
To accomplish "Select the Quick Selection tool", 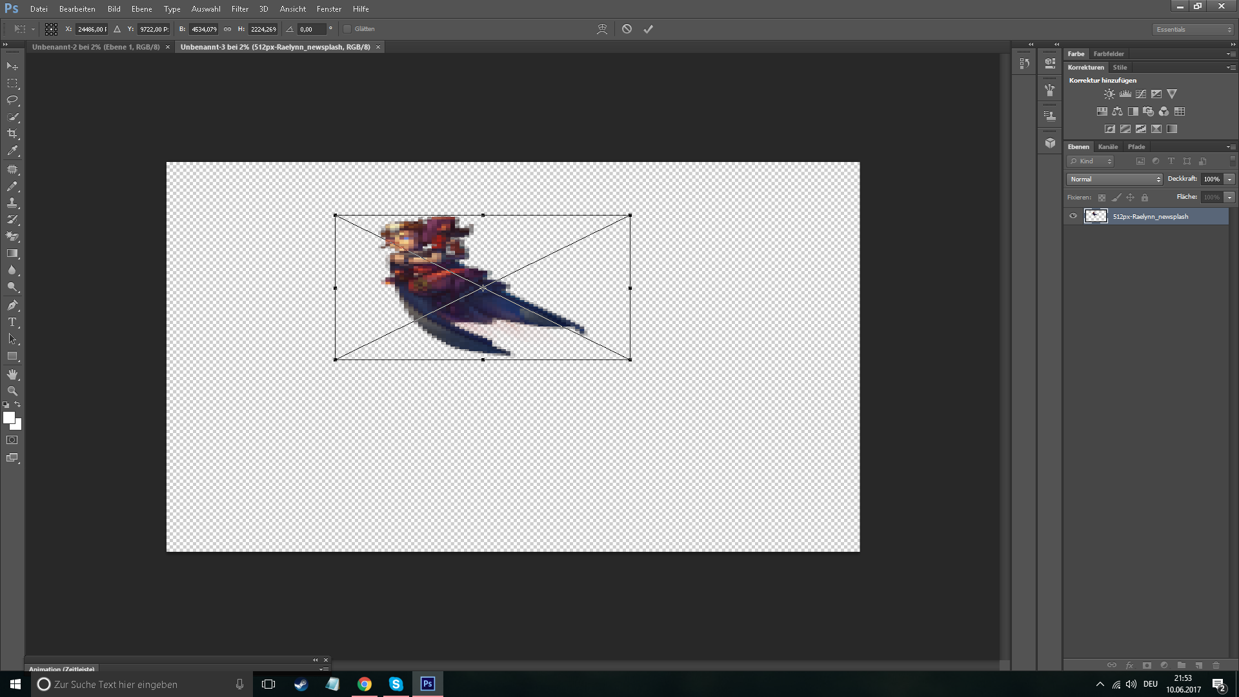I will (12, 117).
